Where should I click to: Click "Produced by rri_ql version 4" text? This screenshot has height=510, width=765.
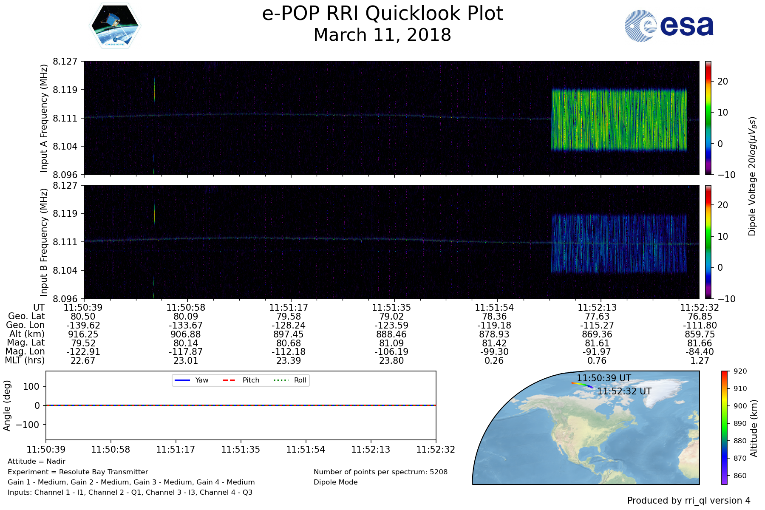coord(688,501)
